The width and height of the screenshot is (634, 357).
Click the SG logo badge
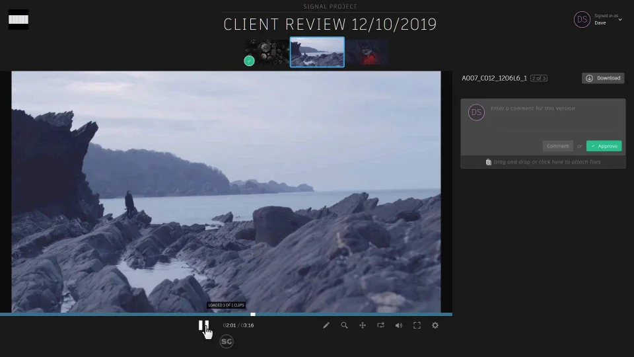point(227,342)
